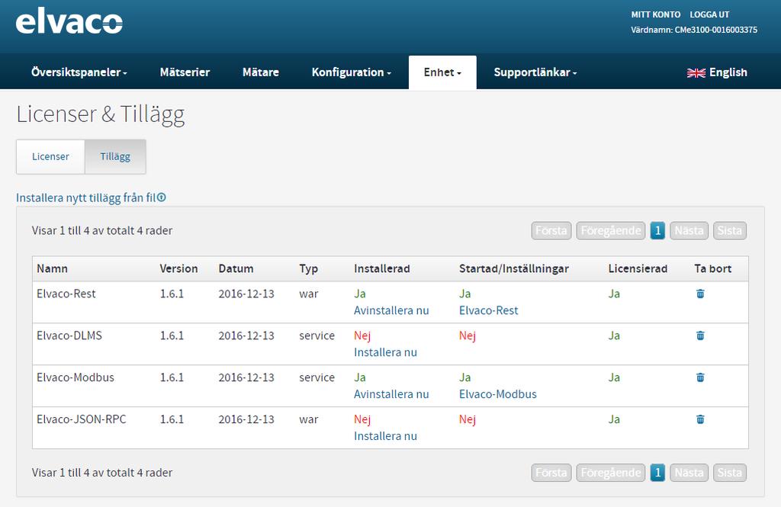Click Installera nu for Elvaco-DLMS
The image size is (781, 507).
(385, 352)
